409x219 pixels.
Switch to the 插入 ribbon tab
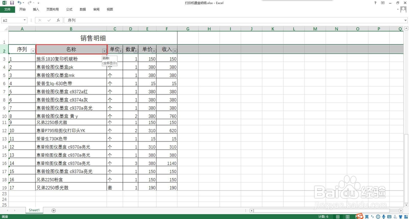(x=36, y=9)
